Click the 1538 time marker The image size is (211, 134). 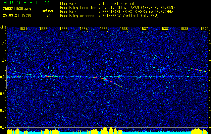(x=164, y=29)
